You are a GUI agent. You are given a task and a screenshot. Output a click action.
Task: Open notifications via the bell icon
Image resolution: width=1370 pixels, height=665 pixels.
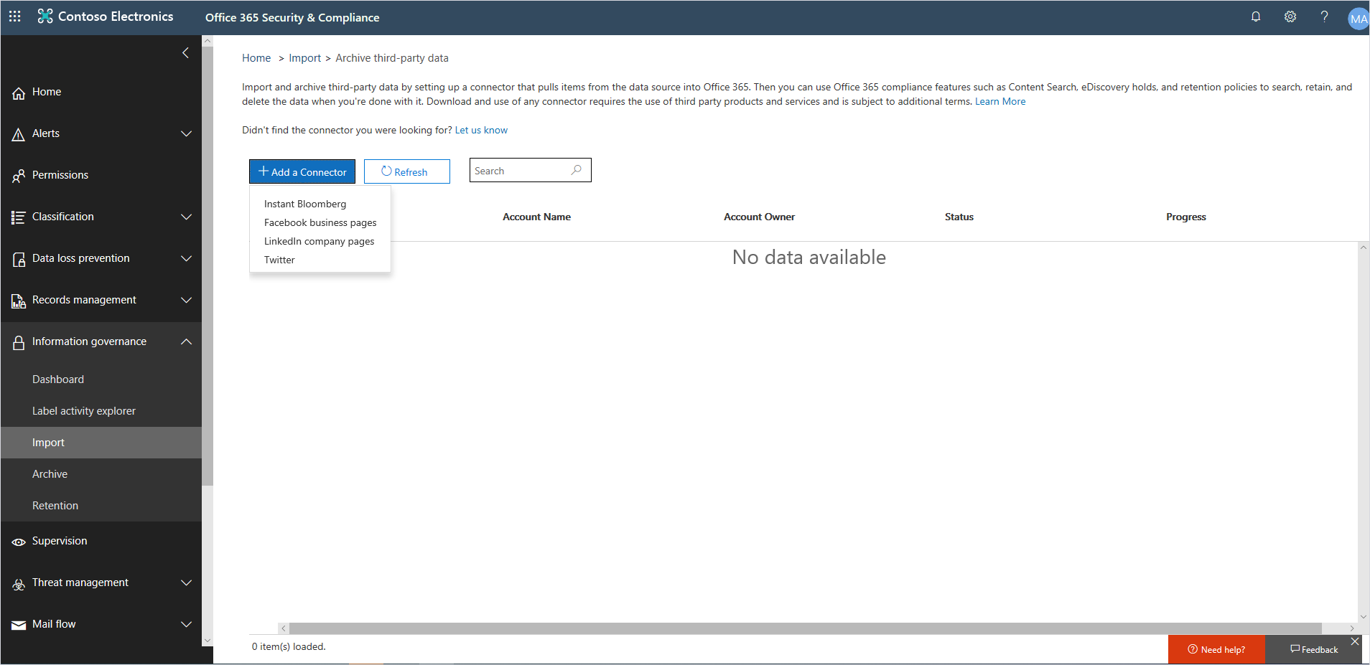[1256, 16]
